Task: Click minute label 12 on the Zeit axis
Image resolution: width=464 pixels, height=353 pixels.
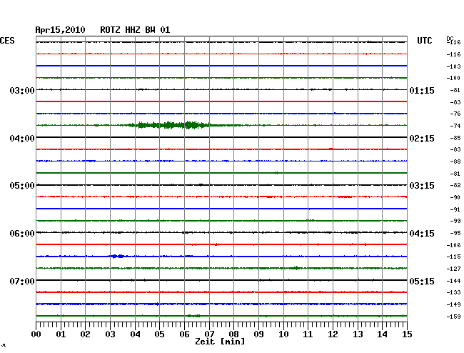Action: (333, 334)
